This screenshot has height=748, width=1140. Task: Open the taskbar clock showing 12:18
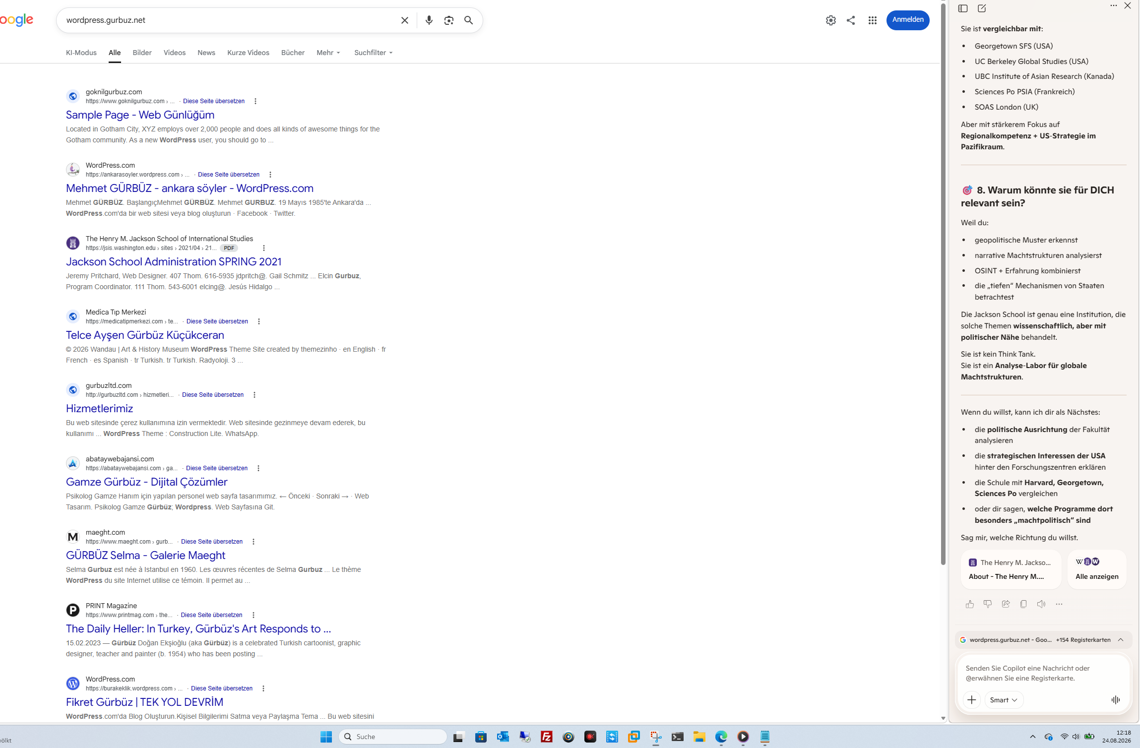coord(1116,737)
